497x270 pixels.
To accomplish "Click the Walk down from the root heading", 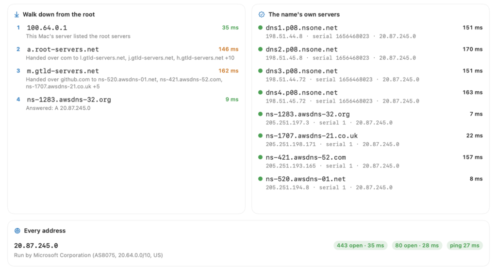I will pos(59,14).
